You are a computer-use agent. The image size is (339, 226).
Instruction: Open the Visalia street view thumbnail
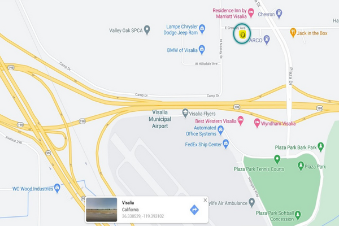102,210
